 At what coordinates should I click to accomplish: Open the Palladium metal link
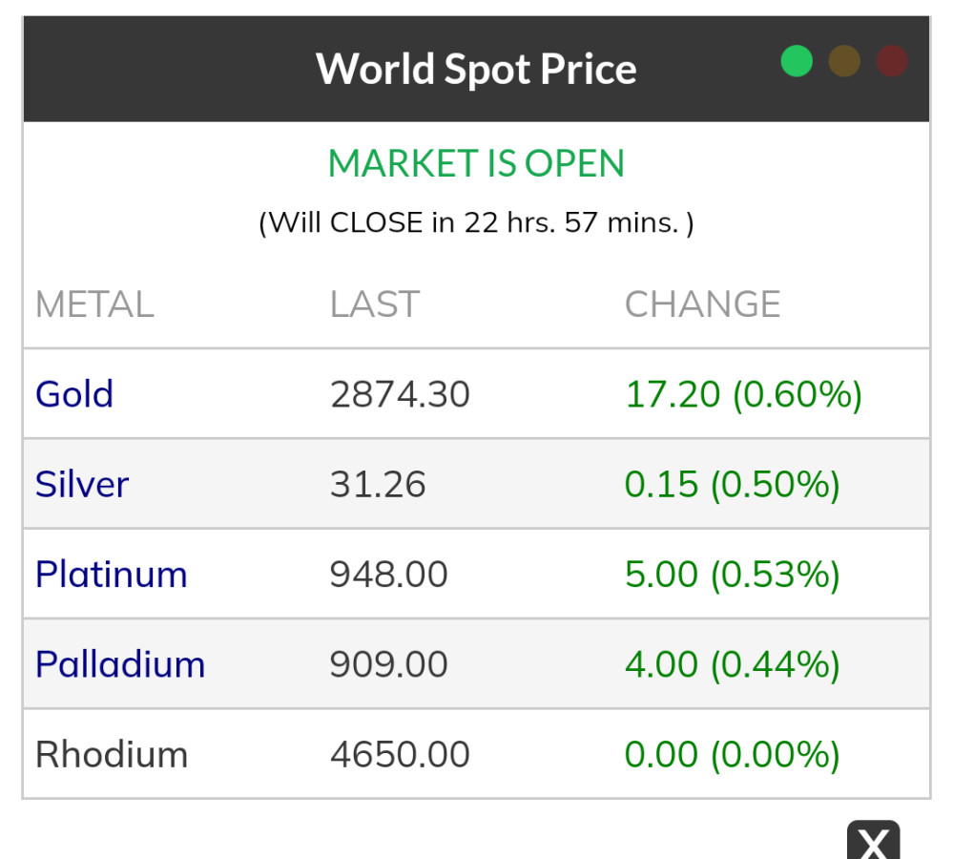tap(120, 664)
